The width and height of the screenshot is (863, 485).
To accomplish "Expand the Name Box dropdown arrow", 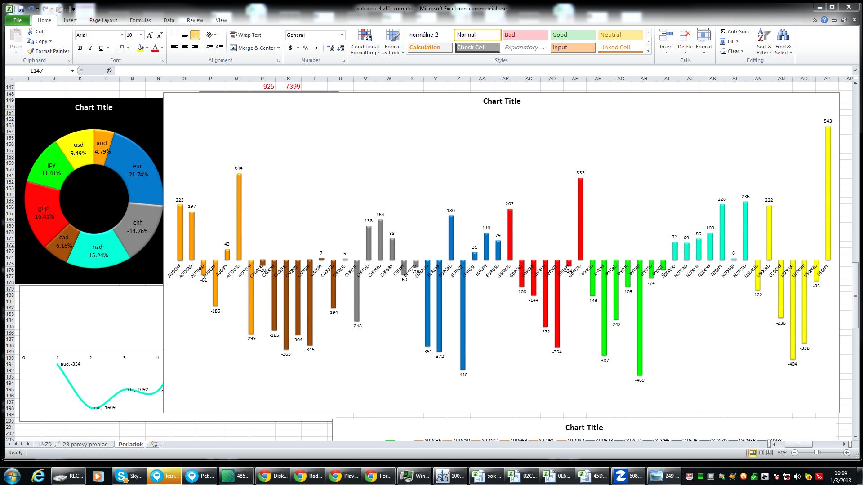I will coord(72,71).
